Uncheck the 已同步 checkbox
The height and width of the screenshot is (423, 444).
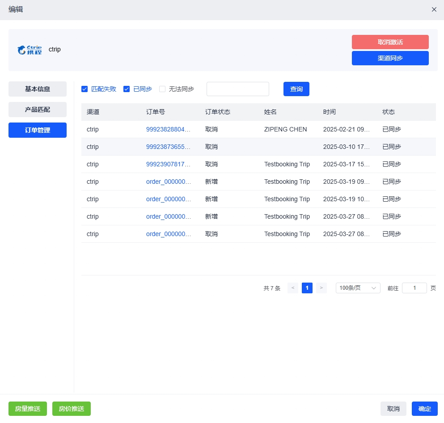[127, 89]
